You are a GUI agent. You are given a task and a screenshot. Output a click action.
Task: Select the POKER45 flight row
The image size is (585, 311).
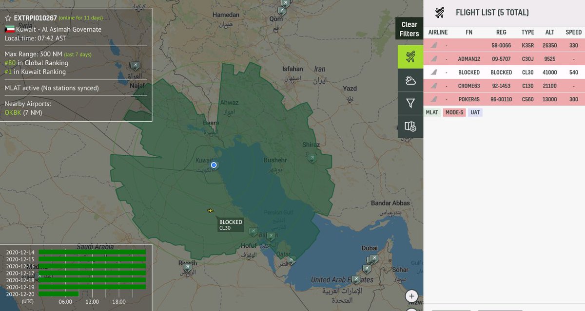coord(504,100)
